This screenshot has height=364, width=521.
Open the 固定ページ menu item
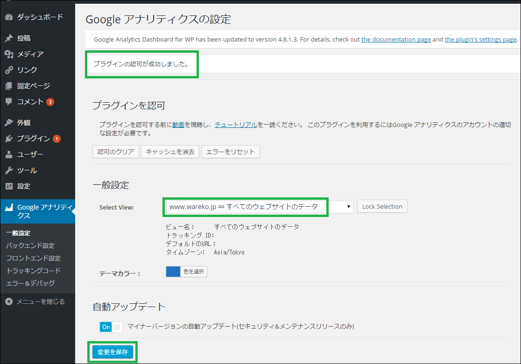coord(34,86)
